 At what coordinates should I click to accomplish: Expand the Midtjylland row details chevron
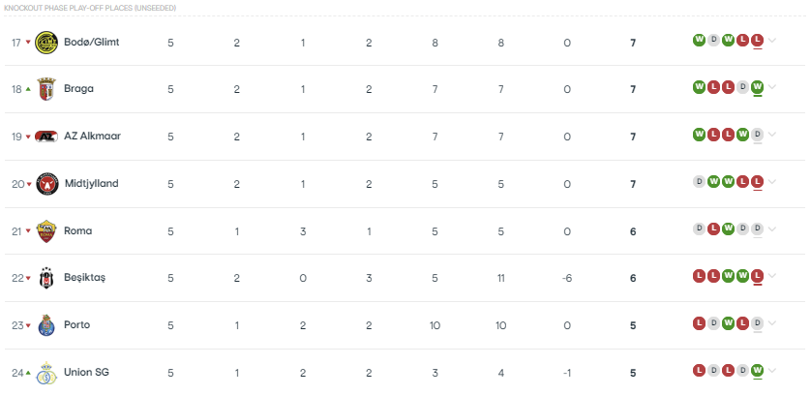771,182
